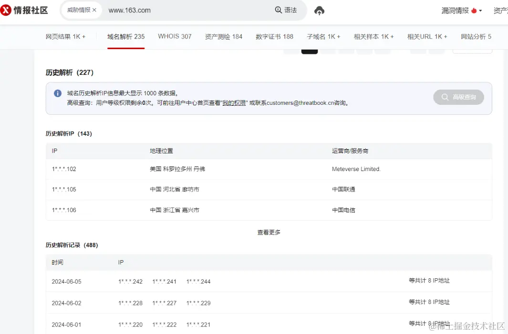508x334 pixels.
Task: Expand the 漏洞情报 dropdown menu
Action: (461, 10)
